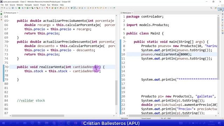The height and width of the screenshot is (126, 224).
Task: Toggle Mark Occurrences highlighted toolbar button
Action: [x=74, y=8]
